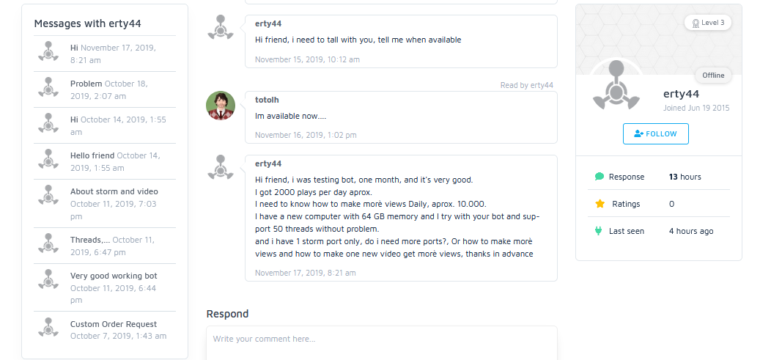Select the "Custom Order Request" thread
782x360 pixels.
pyautogui.click(x=114, y=324)
